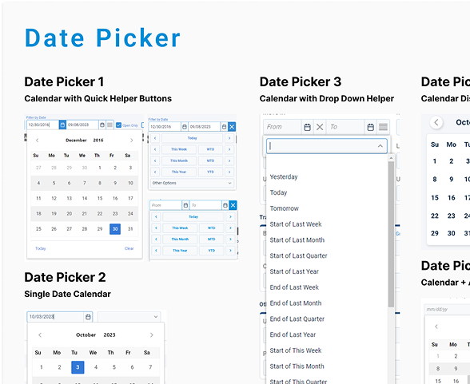
Task: Click left arrow beside Today in Other Options panel
Action: pyautogui.click(x=155, y=138)
